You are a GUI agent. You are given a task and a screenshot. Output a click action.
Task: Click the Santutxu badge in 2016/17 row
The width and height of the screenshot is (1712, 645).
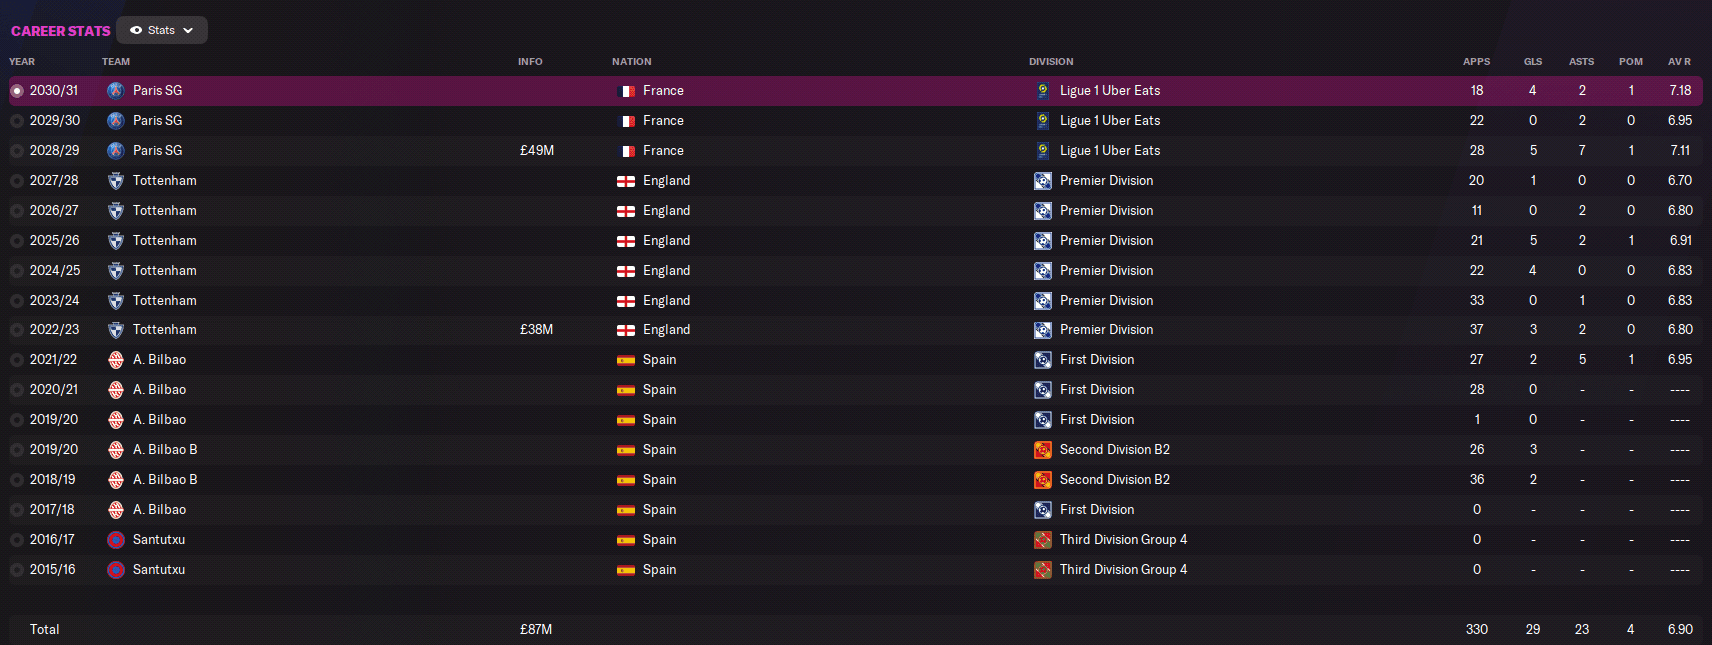[x=116, y=540]
